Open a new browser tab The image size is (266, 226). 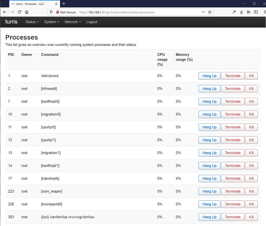[64, 4]
